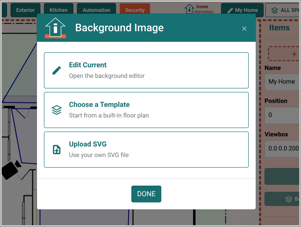Switch to the Exterior tab

click(x=25, y=10)
